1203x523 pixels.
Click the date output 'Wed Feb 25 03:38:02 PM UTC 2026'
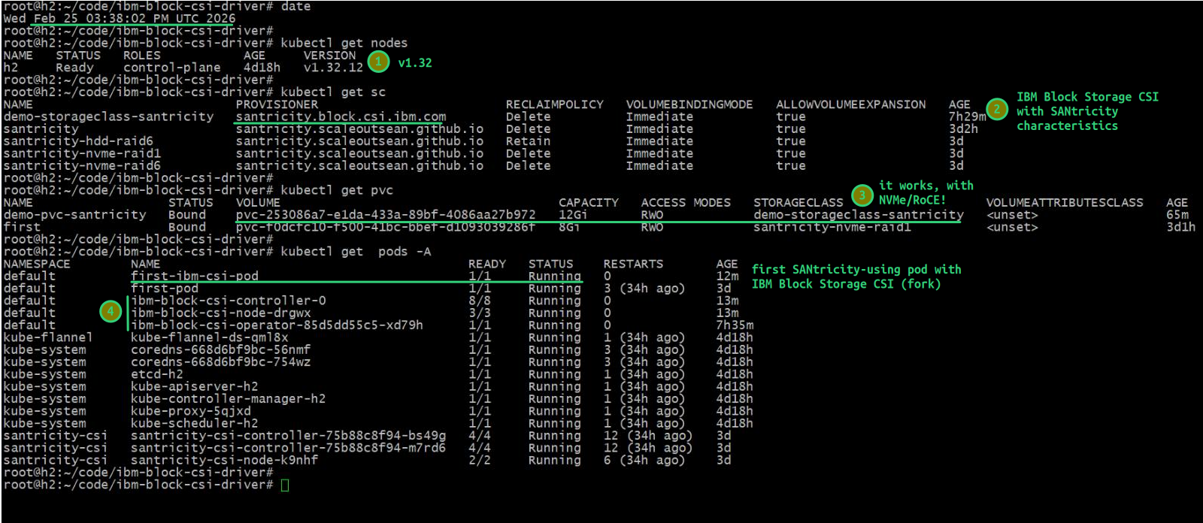point(120,18)
